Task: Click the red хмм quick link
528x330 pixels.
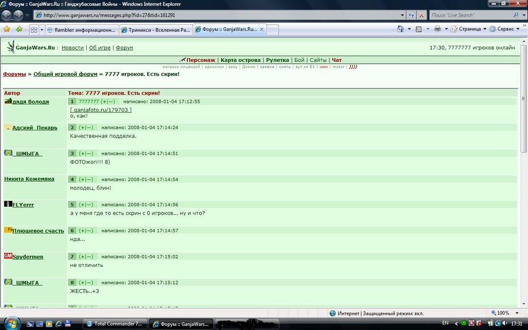Action: 324,66
